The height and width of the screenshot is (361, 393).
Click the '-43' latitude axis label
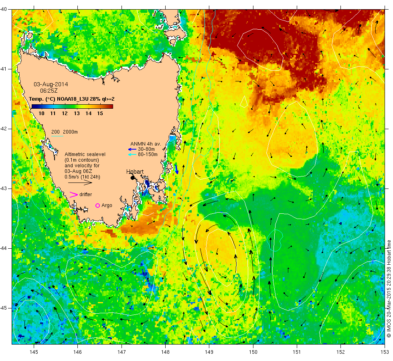[x=4, y=189]
